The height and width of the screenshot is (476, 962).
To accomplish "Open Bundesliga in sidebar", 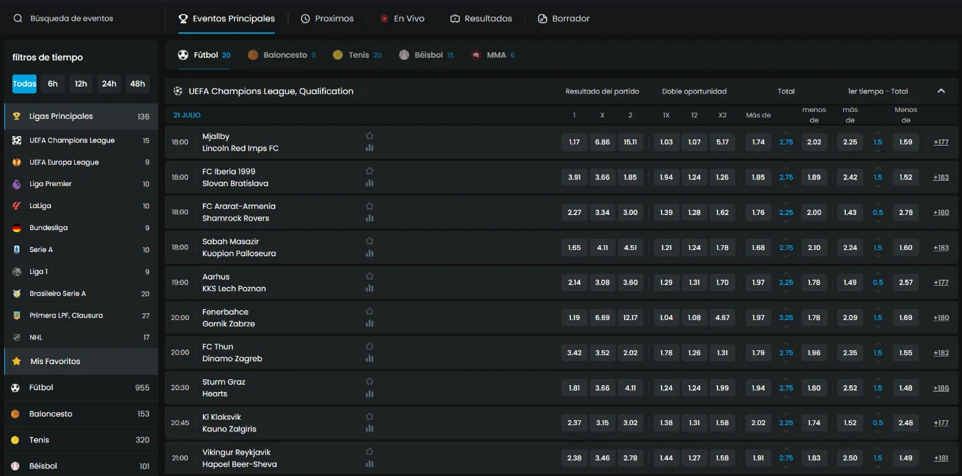I will pos(81,228).
